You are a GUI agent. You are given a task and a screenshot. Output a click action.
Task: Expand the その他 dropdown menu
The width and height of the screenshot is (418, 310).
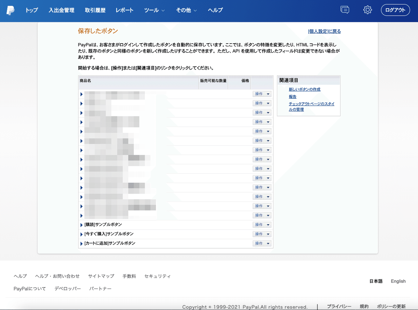tap(186, 10)
